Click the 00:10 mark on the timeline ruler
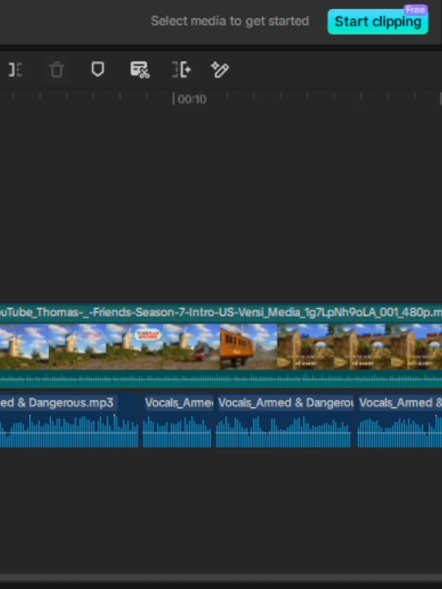This screenshot has width=442, height=589. (x=190, y=99)
